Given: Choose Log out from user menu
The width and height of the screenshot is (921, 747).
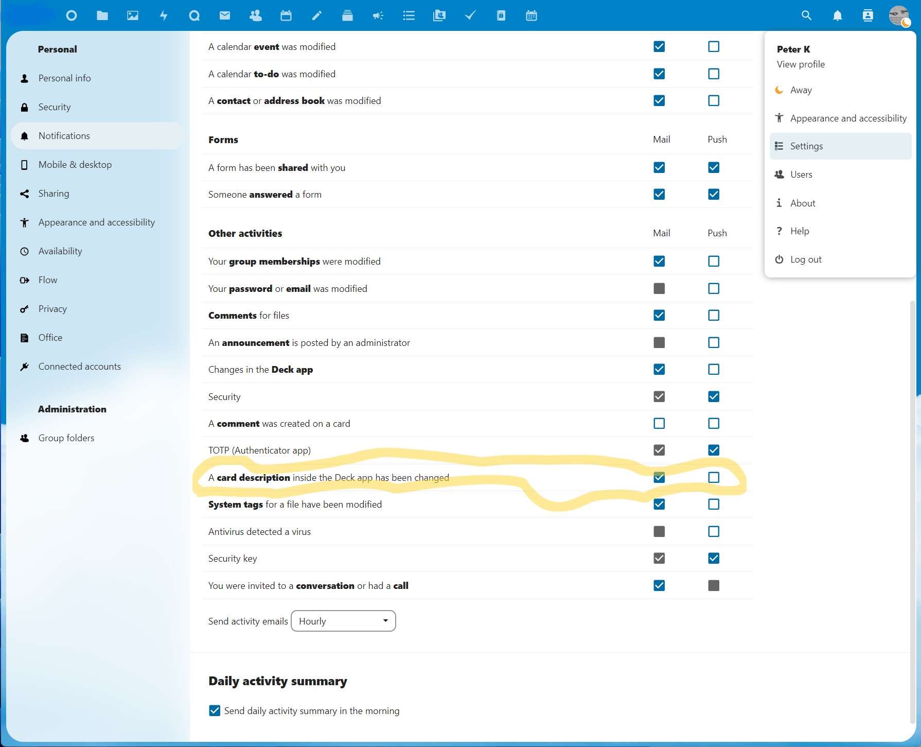Looking at the screenshot, I should pos(806,259).
